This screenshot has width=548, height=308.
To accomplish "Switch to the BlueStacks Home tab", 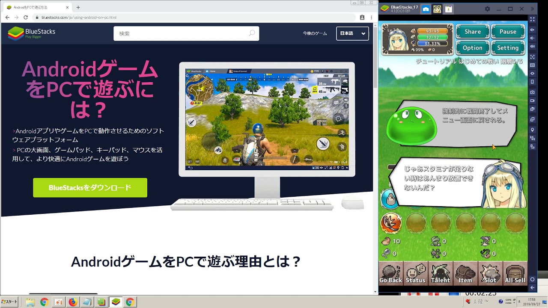I will (426, 9).
